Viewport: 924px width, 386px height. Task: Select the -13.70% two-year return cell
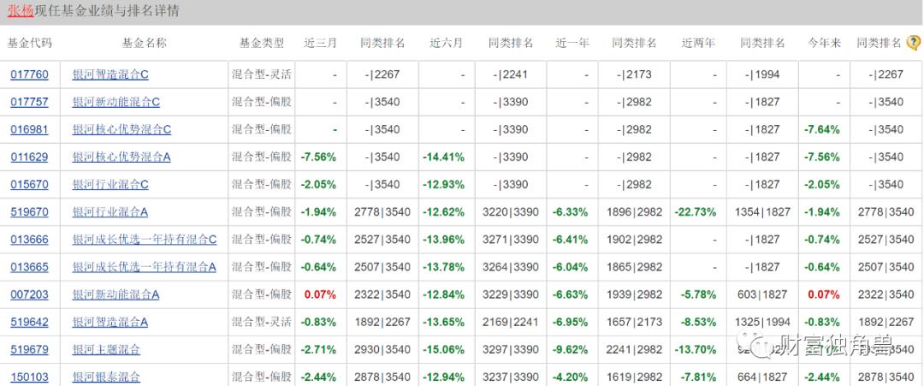696,350
